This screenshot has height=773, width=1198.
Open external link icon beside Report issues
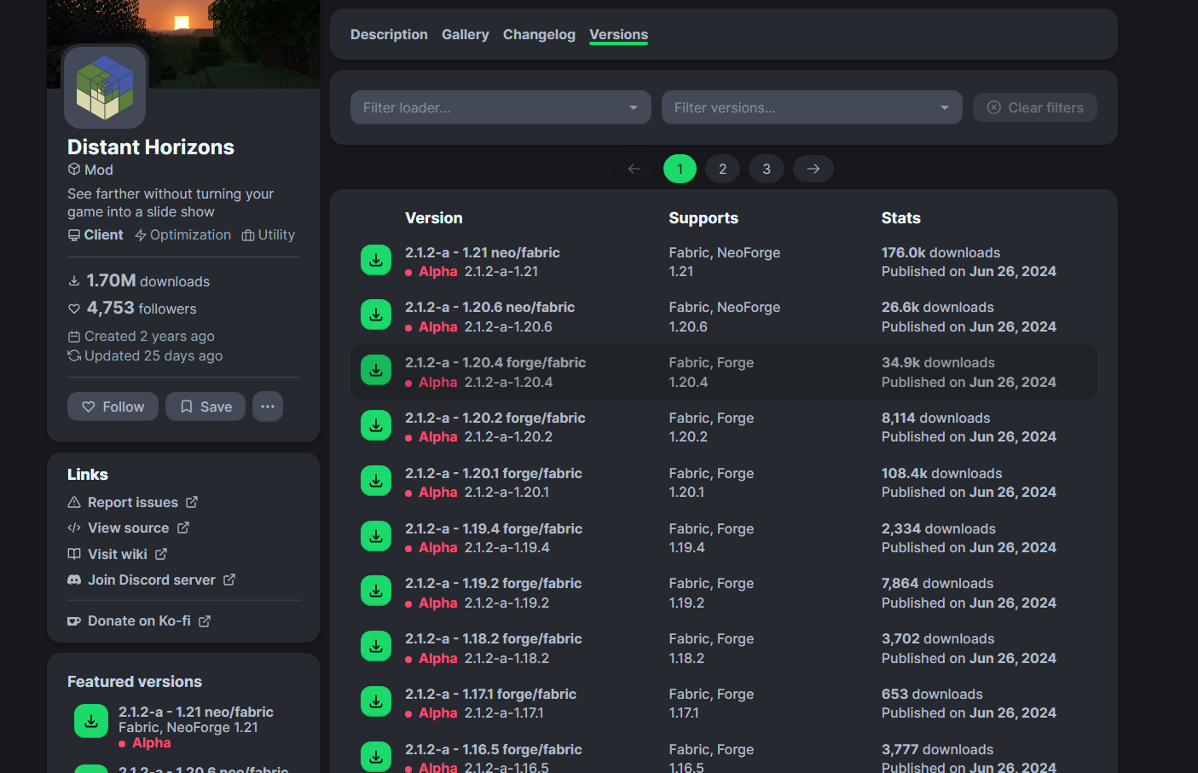[x=192, y=502]
